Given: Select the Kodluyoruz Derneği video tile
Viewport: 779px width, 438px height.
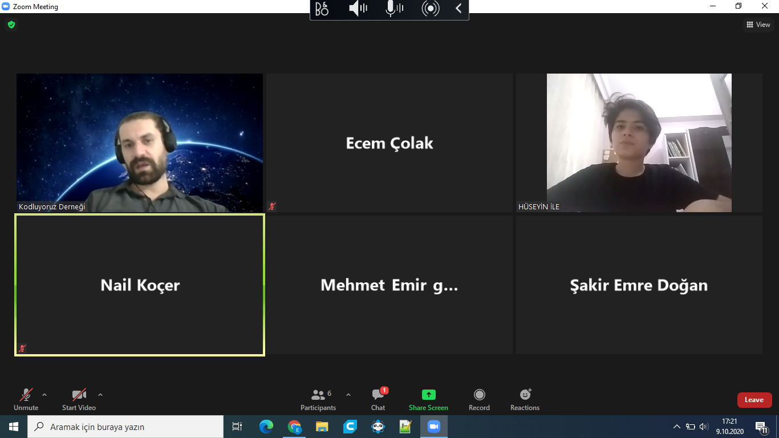Looking at the screenshot, I should [140, 143].
